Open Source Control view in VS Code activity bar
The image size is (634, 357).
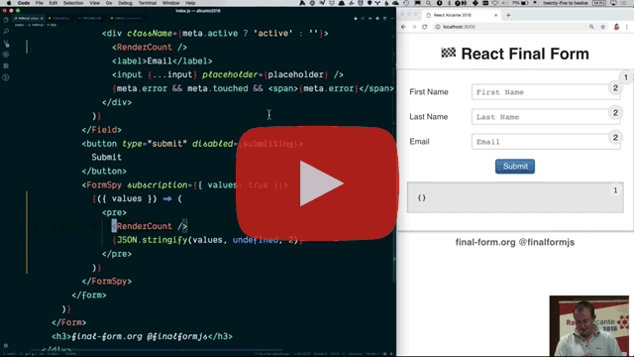(x=6, y=43)
